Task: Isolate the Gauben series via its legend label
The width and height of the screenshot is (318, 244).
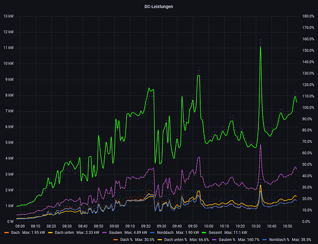Action: point(115,232)
